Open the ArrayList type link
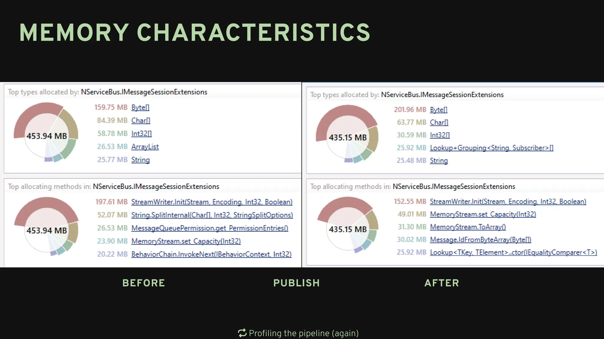 145,147
